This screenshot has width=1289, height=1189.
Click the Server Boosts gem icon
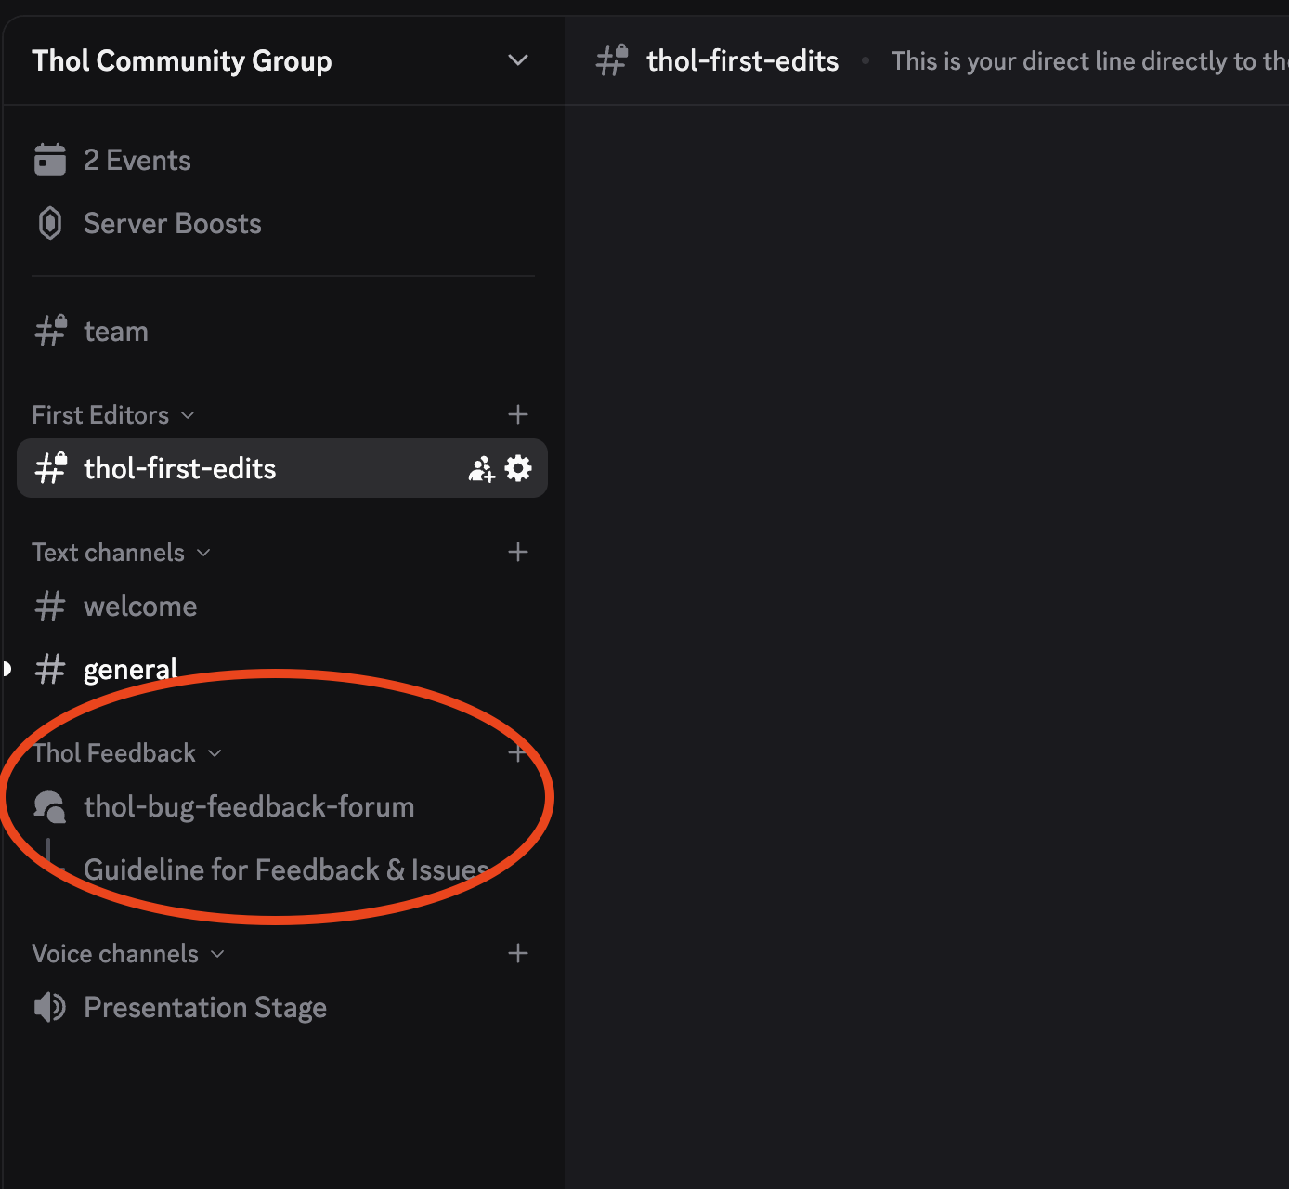point(50,224)
